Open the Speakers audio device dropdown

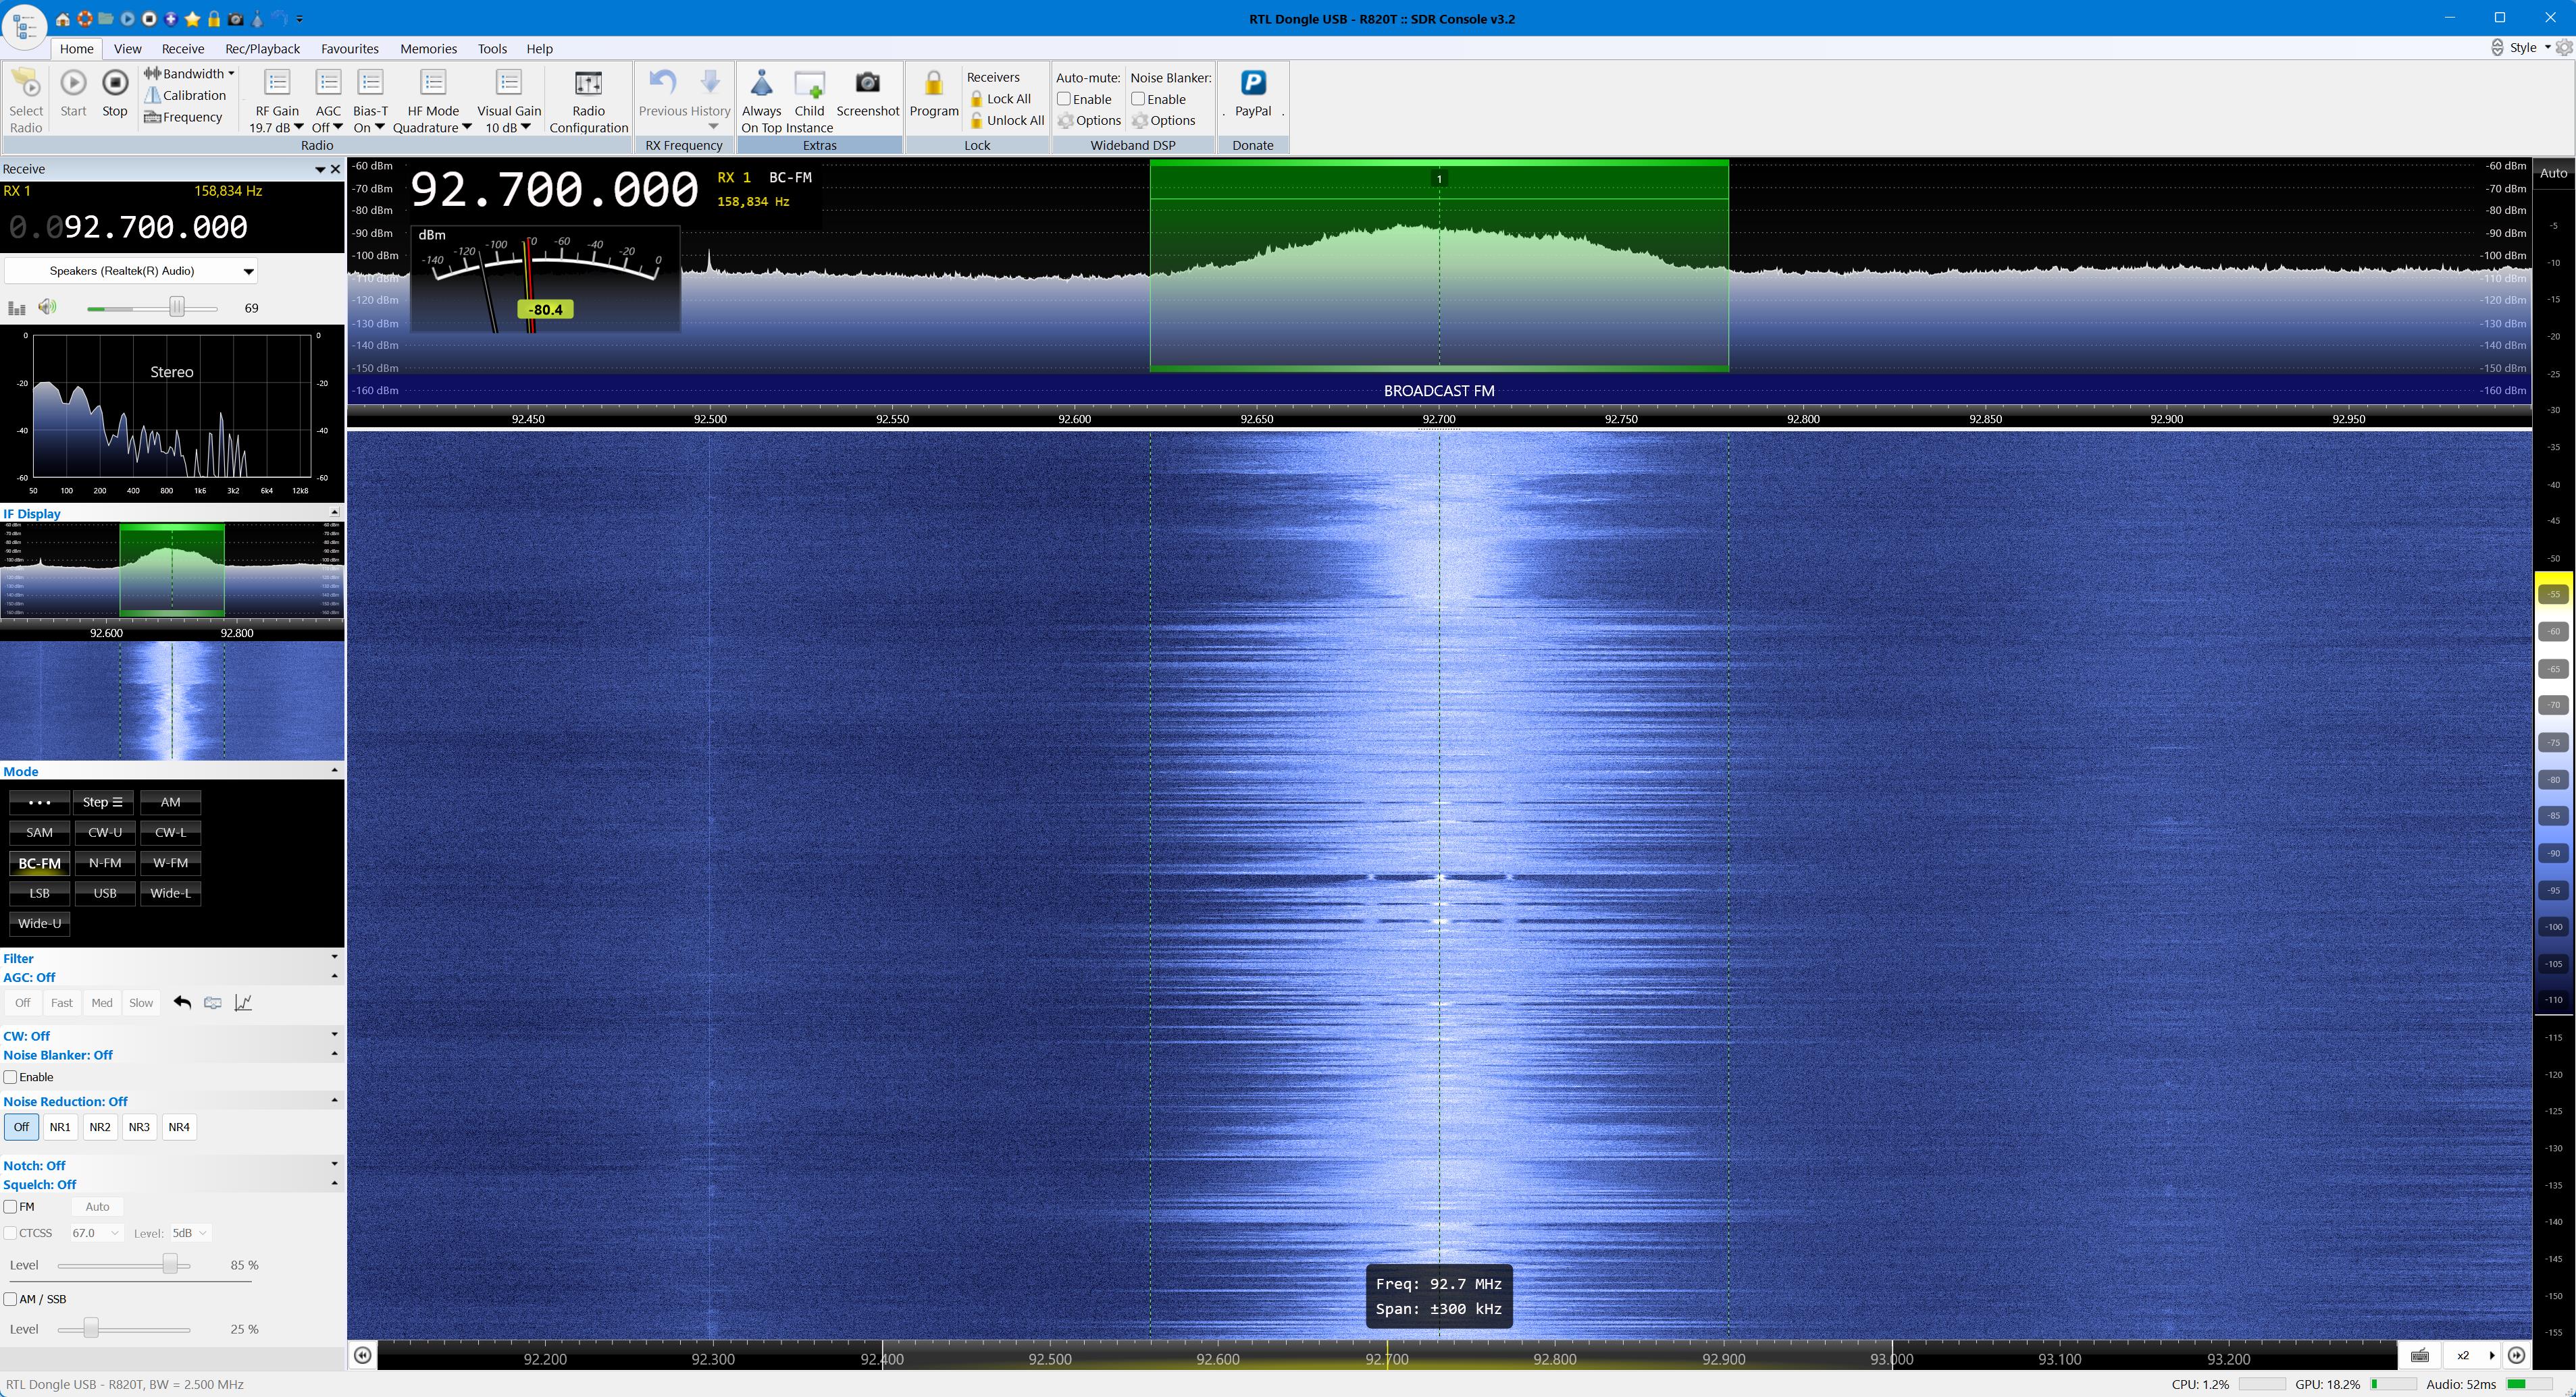coord(248,271)
